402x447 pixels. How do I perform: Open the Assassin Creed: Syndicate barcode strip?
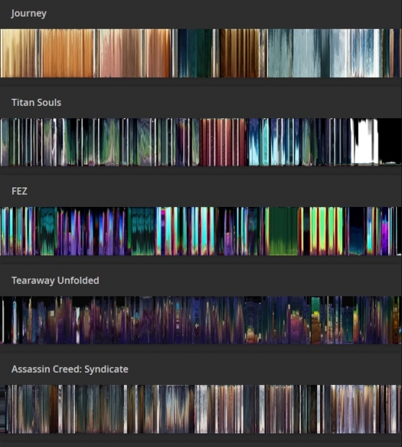(x=201, y=409)
